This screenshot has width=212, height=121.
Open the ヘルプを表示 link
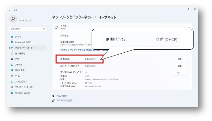[62, 96]
